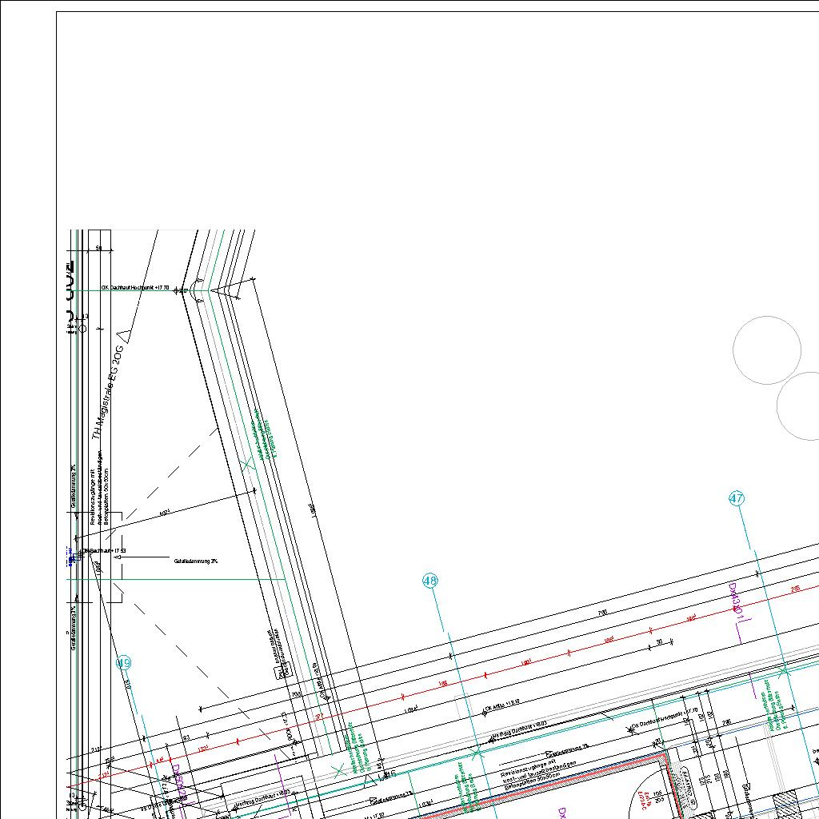Image resolution: width=819 pixels, height=819 pixels.
Task: Click the grid axis bubble 47
Action: tap(737, 498)
